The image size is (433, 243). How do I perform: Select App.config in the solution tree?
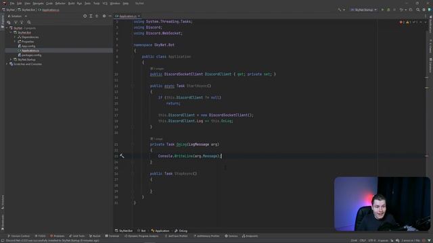click(26, 46)
